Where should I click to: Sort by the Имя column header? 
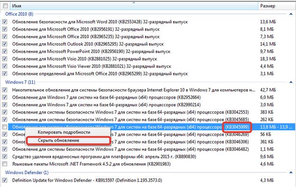pos(134,6)
